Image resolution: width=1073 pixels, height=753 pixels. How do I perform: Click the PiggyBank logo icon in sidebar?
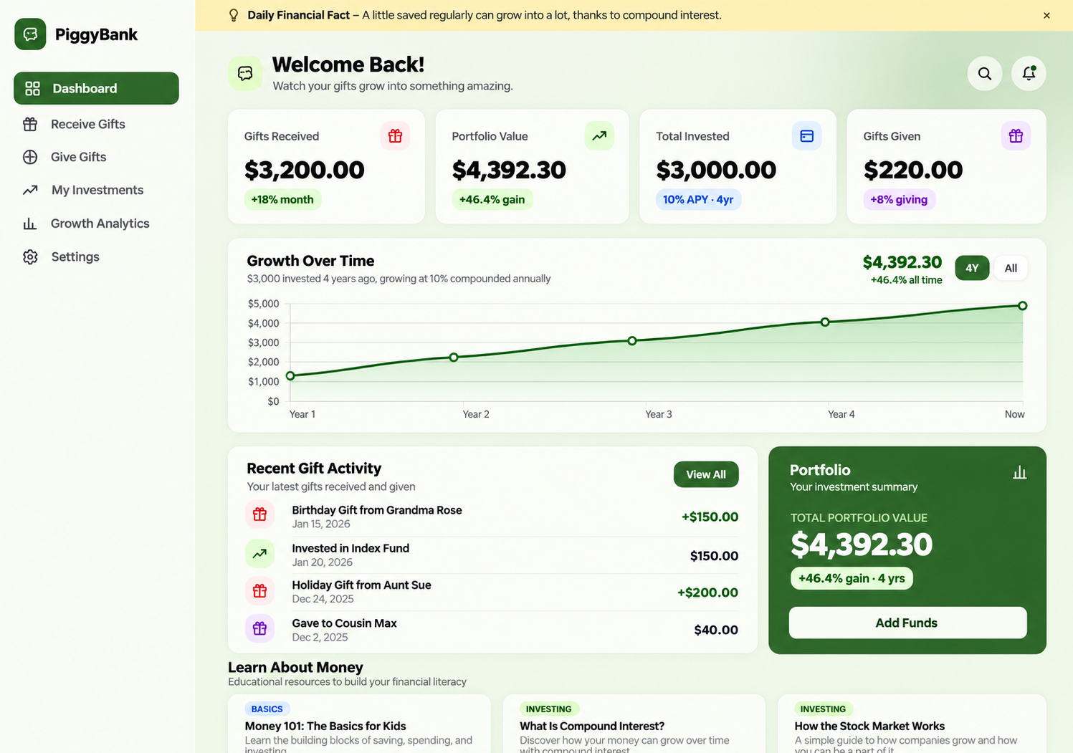pyautogui.click(x=30, y=34)
